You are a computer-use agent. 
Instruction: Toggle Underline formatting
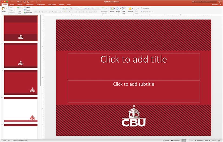[x=43, y=12]
